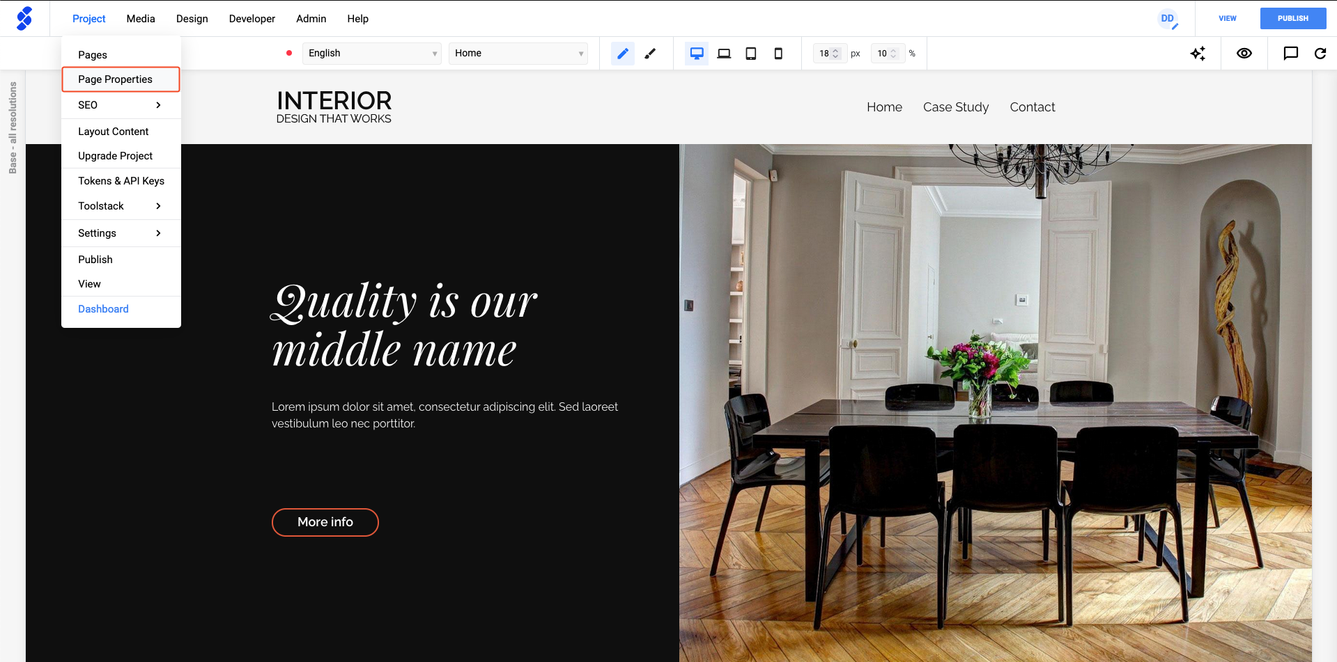Click the Dashboard link in the menu
The image size is (1337, 662).
click(x=103, y=308)
